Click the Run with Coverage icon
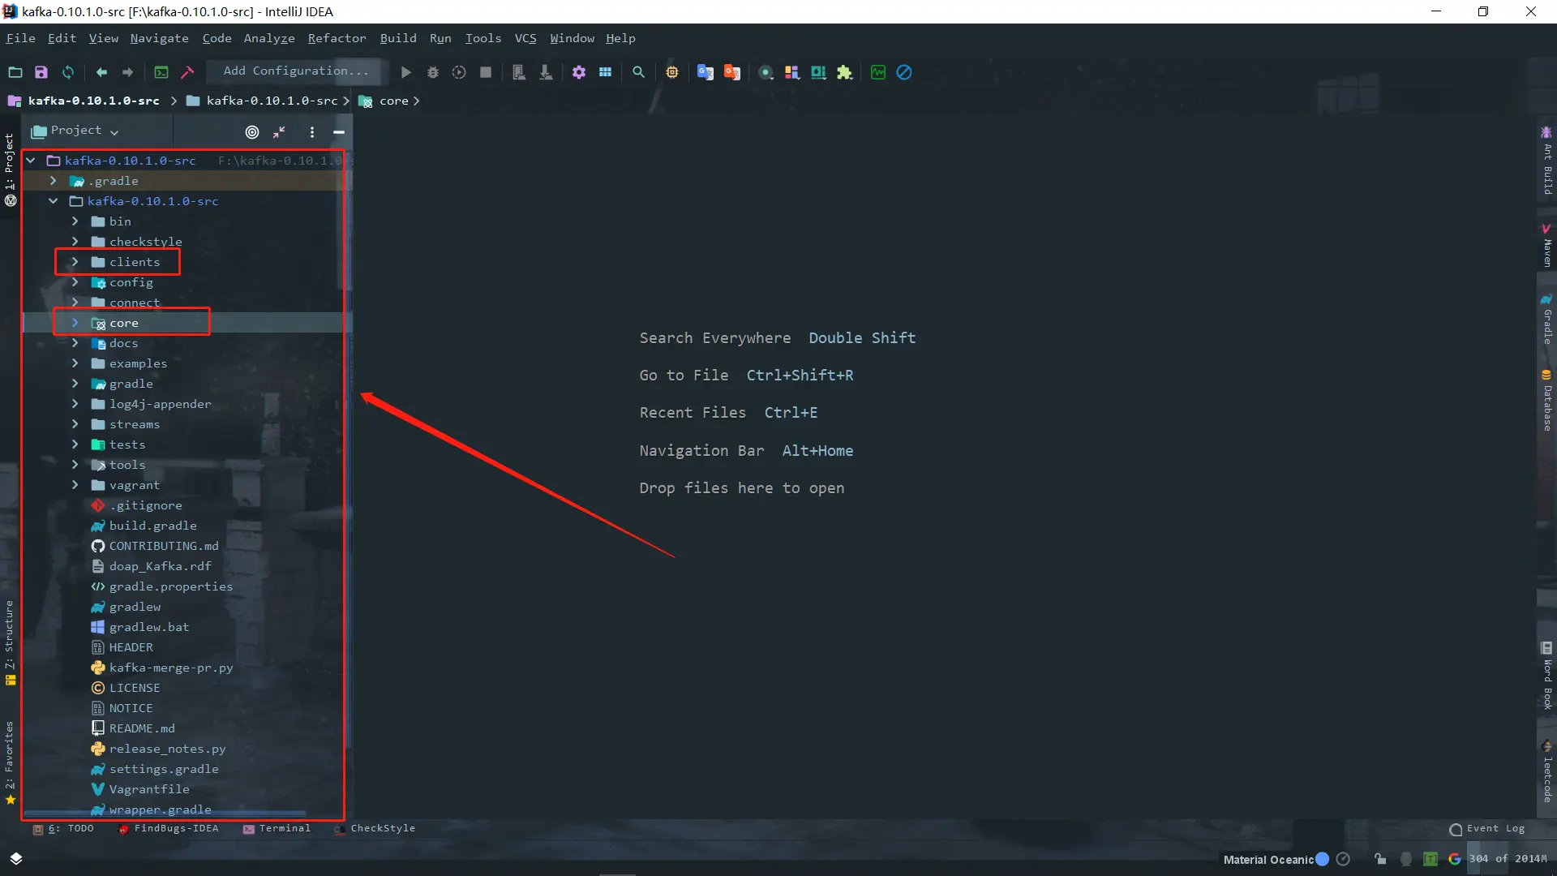1557x876 pixels. [x=459, y=72]
